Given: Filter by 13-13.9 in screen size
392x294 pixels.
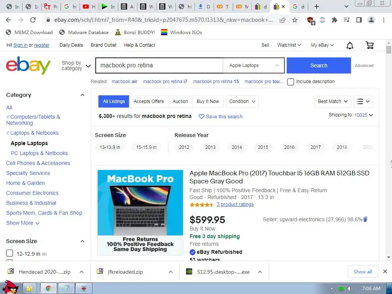Looking at the screenshot, I should click(x=110, y=147).
